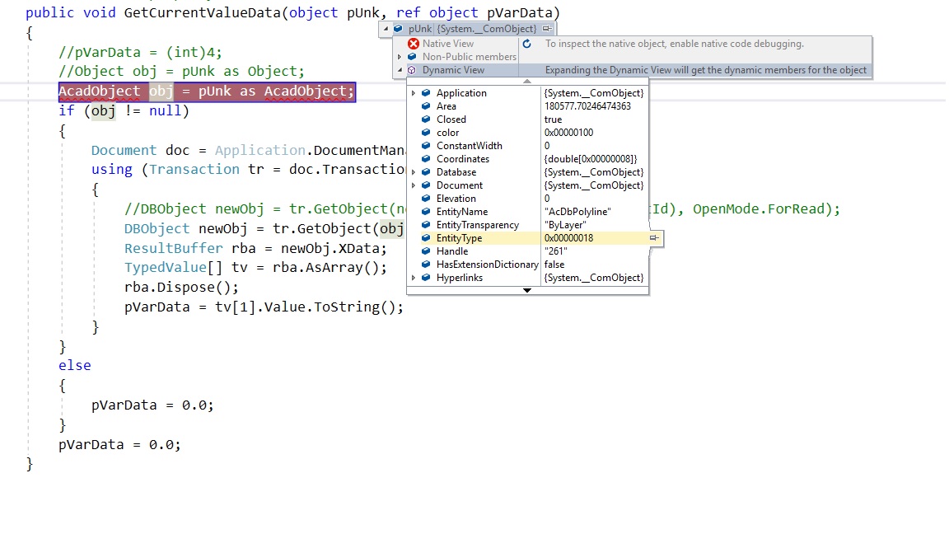Expand the Application node
The height and width of the screenshot is (534, 949).
(x=413, y=92)
